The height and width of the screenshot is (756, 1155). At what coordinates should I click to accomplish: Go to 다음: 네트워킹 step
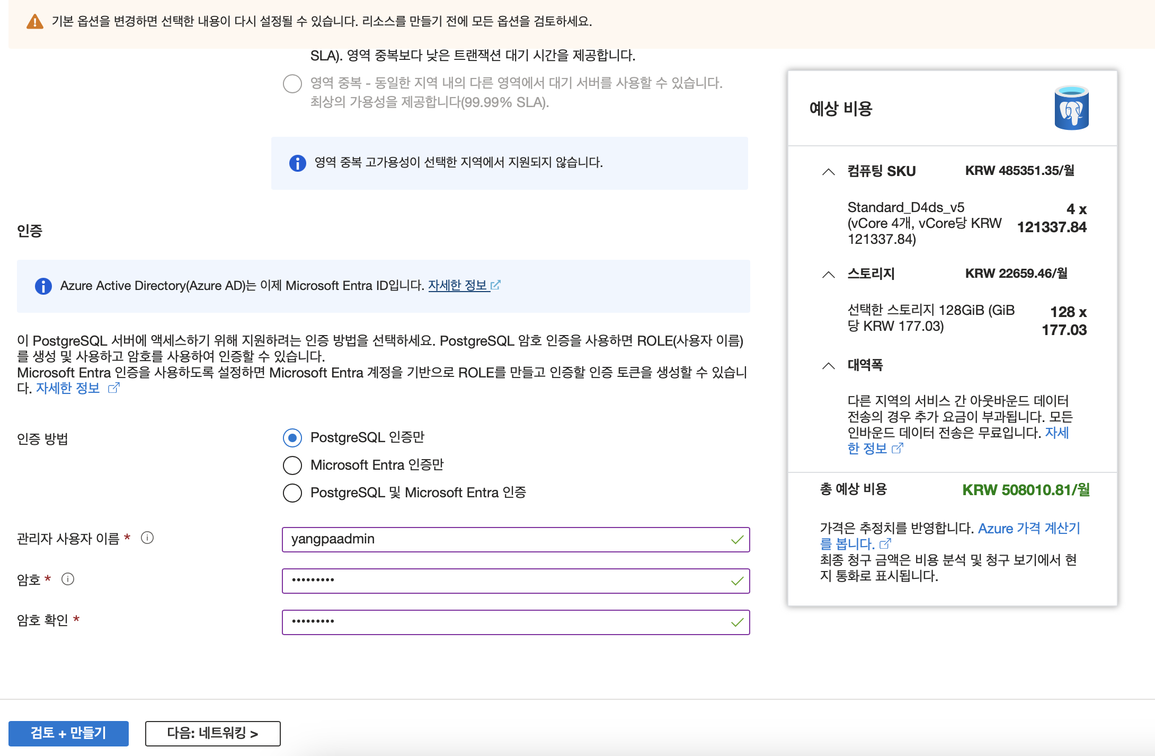pos(212,733)
